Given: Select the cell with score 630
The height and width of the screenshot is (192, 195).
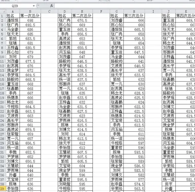Looking at the screenshot, I should tap(134, 84).
